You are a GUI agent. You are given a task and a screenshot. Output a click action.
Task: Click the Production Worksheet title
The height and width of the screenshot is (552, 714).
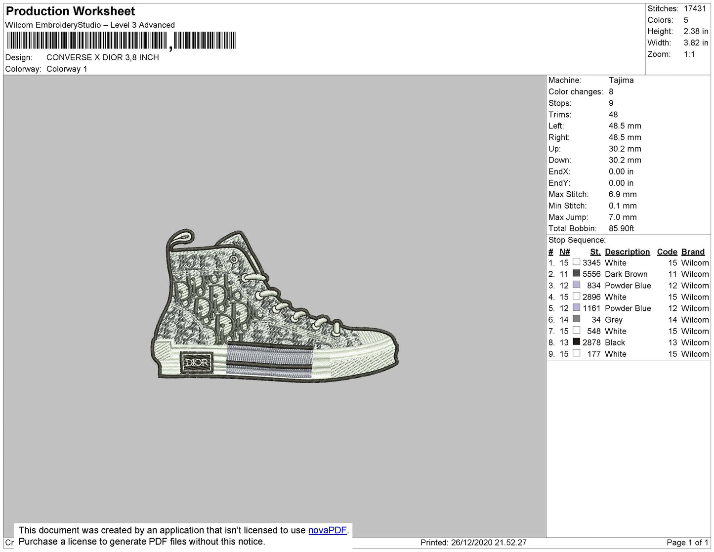(70, 11)
